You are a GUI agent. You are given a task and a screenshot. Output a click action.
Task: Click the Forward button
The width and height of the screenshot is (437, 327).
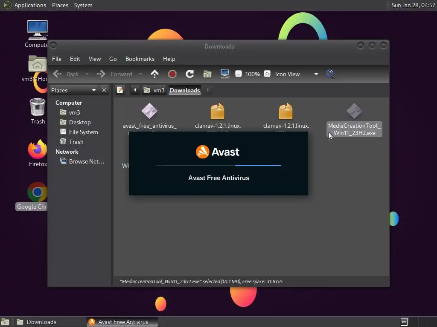114,74
